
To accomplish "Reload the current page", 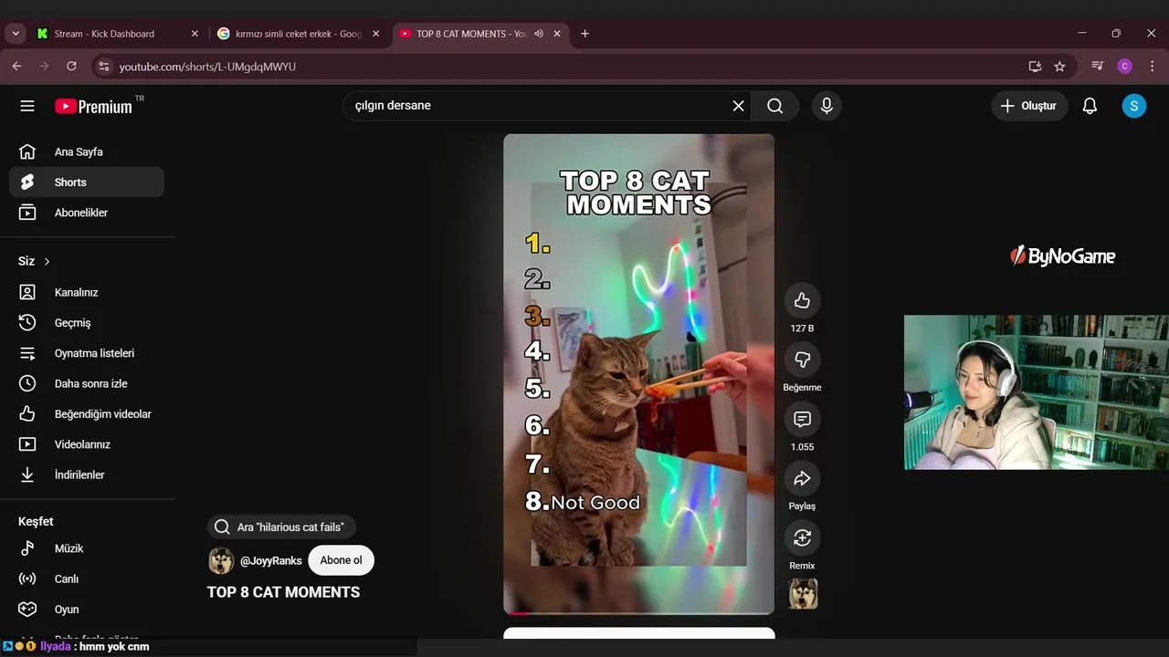I will (71, 67).
